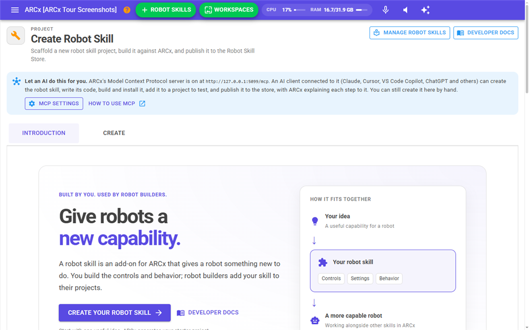
Task: Click the RAM 16.7/31.9 GB value
Action: click(338, 10)
